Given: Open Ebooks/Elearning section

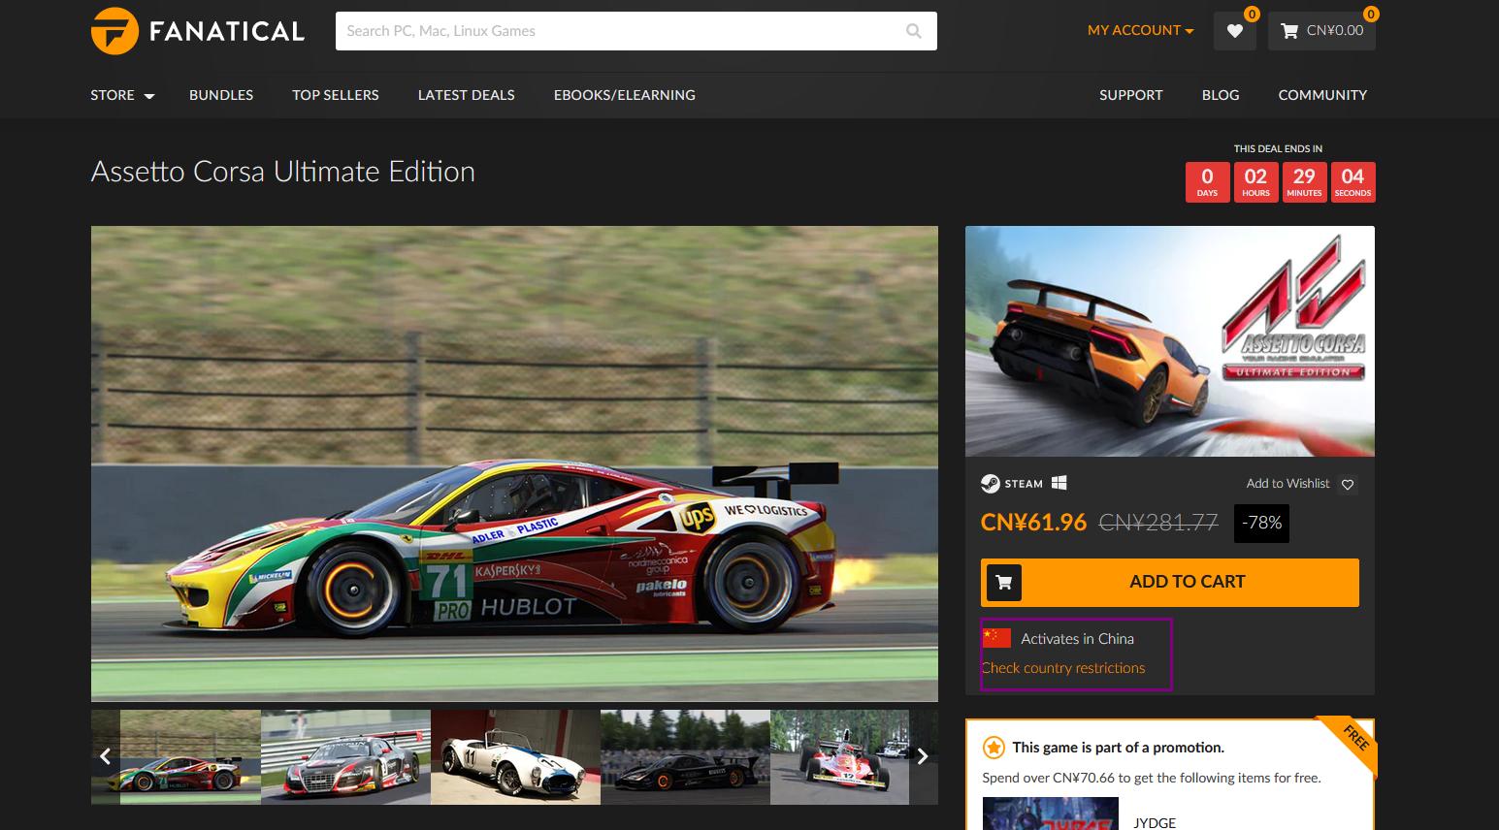Looking at the screenshot, I should [625, 95].
